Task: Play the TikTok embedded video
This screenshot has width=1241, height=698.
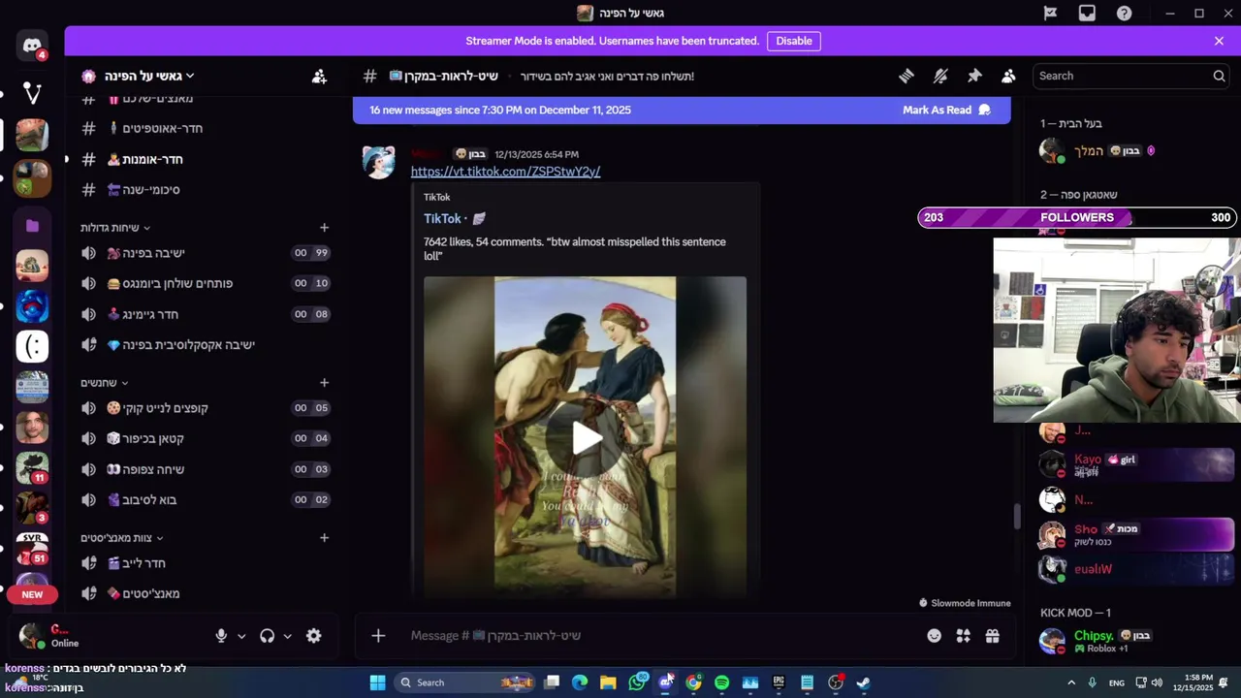Action: pos(586,438)
